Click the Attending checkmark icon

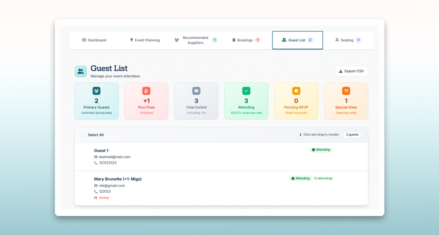point(246,91)
